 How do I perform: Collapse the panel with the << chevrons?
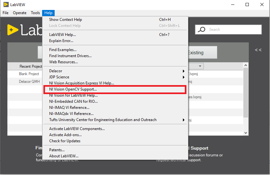tap(258, 50)
